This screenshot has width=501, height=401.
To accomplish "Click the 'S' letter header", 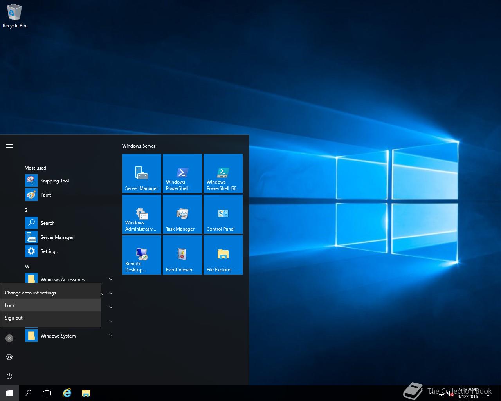I will coord(26,210).
